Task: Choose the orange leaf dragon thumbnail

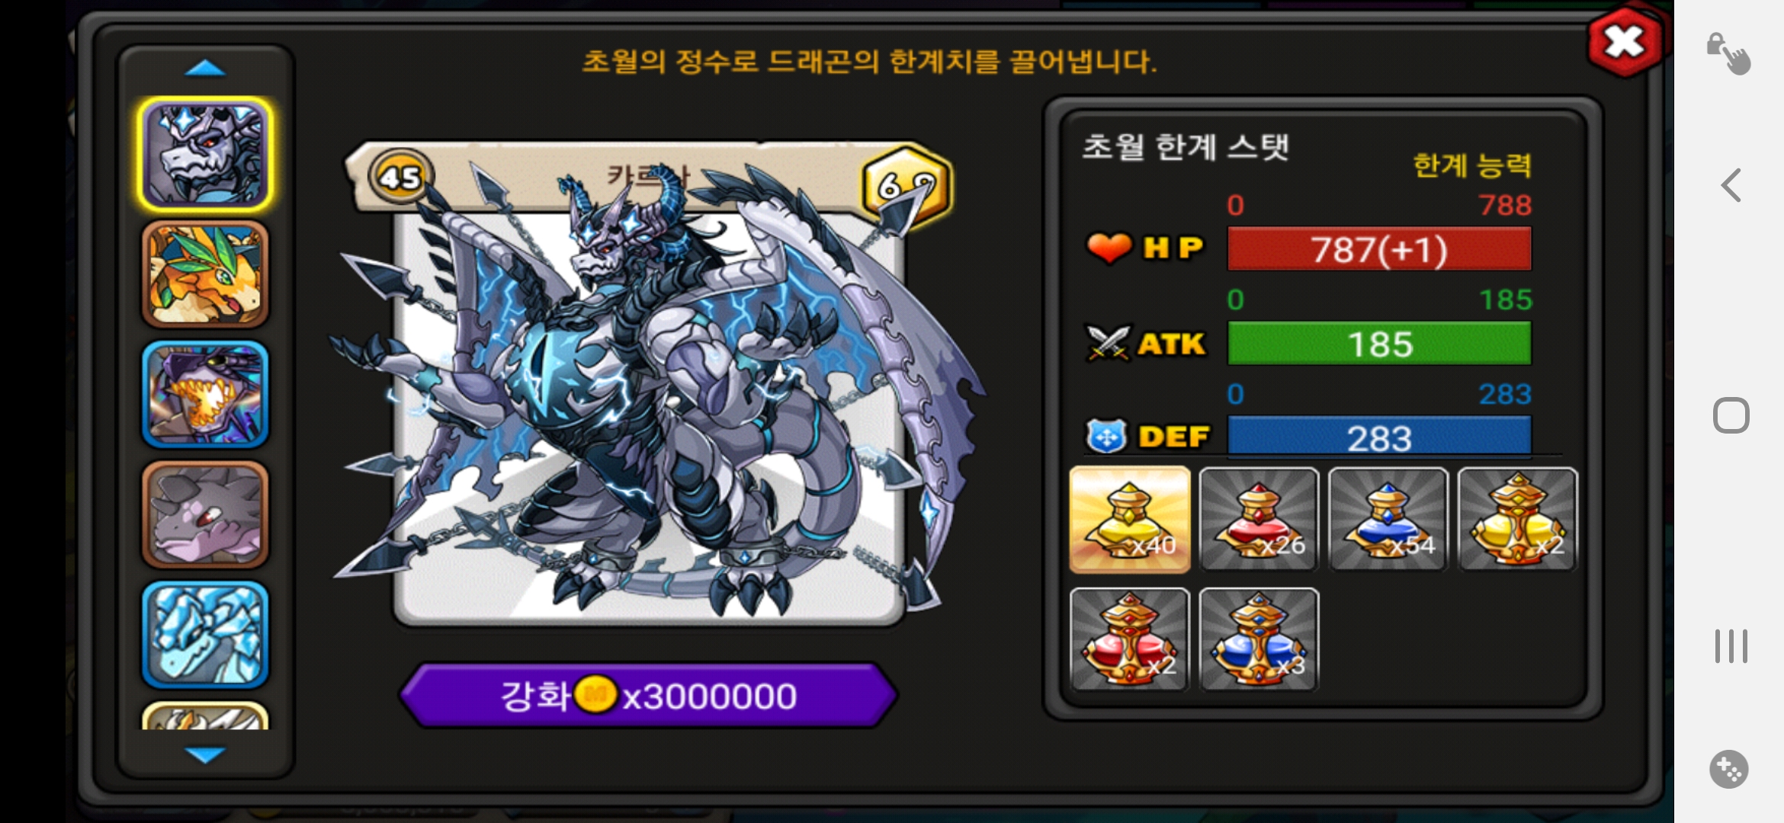Action: pyautogui.click(x=205, y=274)
